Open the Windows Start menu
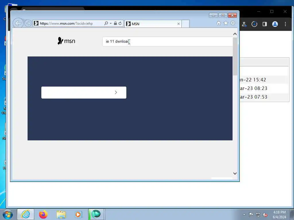Viewport: 294px width, 220px height. pos(8,214)
